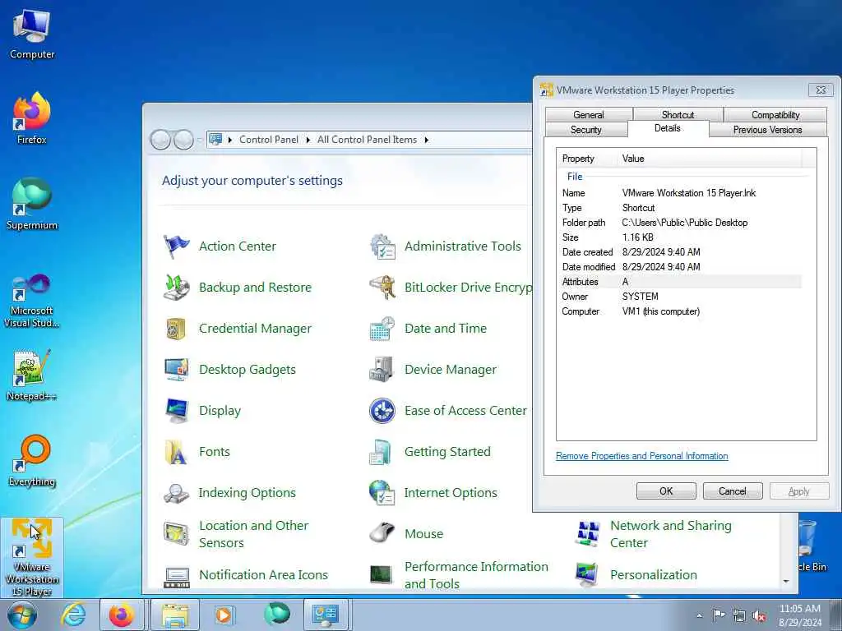The width and height of the screenshot is (842, 631).
Task: Click the Mouse icon
Action: tap(382, 533)
